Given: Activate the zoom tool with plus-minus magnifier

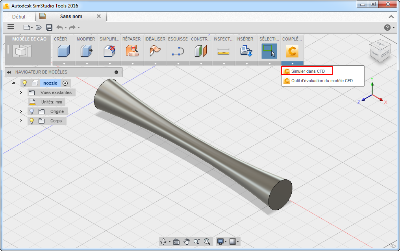Looking at the screenshot, I should [x=197, y=241].
